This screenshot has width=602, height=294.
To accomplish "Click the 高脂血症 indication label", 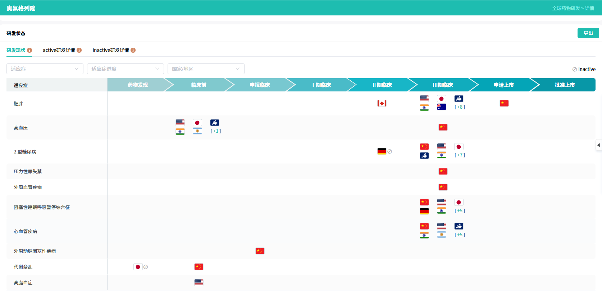I will (x=23, y=283).
